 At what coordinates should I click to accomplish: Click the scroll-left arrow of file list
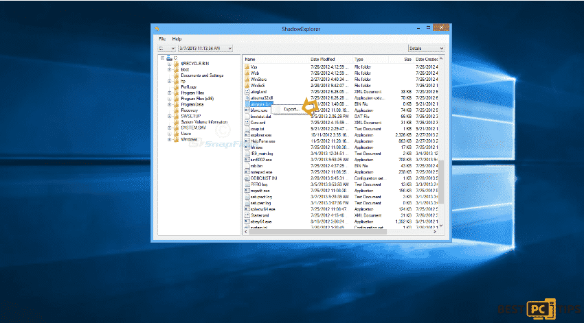pyautogui.click(x=246, y=232)
